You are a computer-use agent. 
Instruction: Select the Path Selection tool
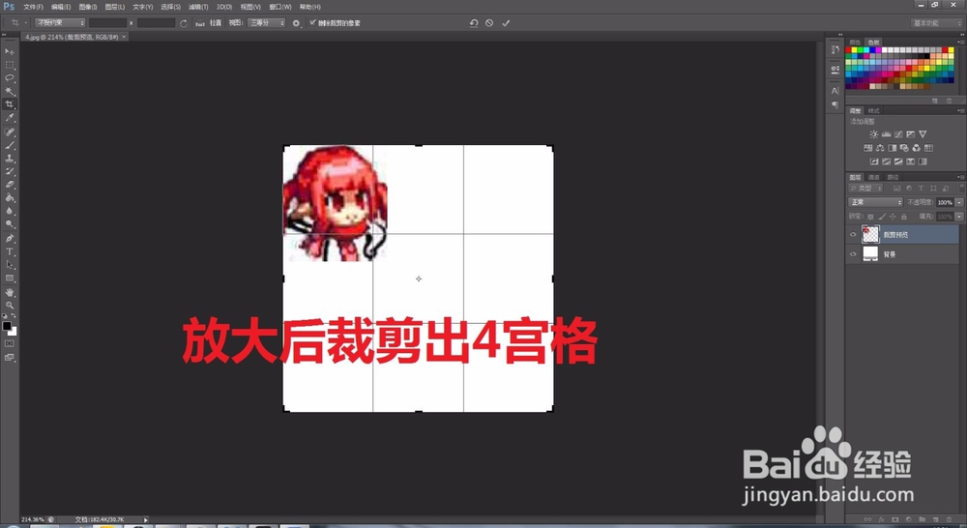tap(10, 265)
